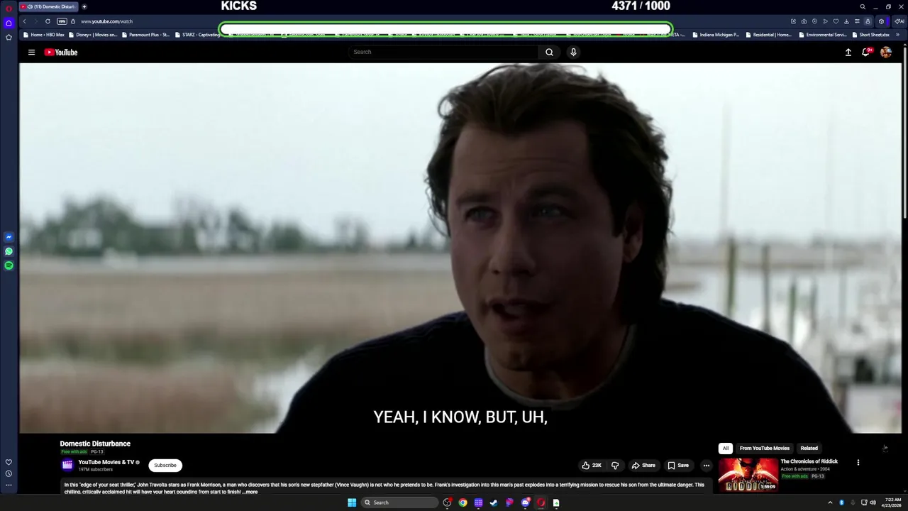
Task: Expand description with ...more
Action: point(250,492)
